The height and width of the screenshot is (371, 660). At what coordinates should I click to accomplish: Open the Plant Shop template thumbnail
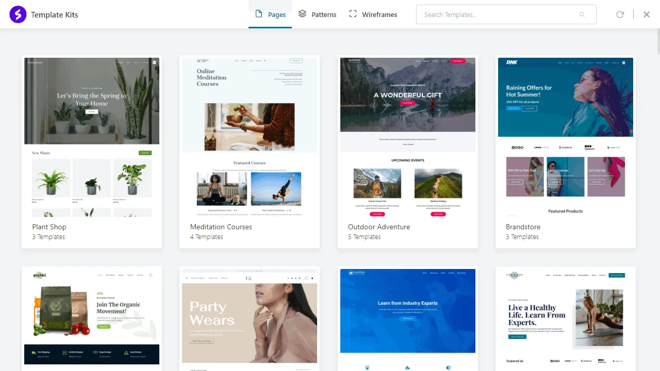[92, 137]
